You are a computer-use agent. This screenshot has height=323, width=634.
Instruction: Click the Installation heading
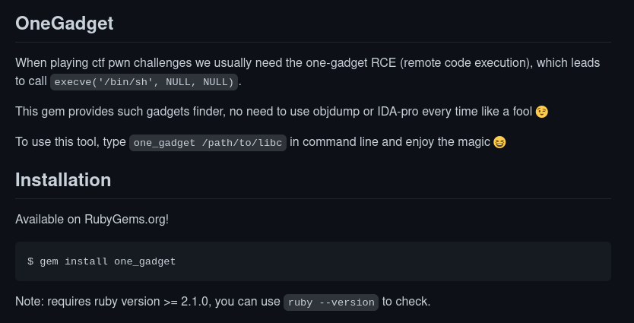coord(63,180)
